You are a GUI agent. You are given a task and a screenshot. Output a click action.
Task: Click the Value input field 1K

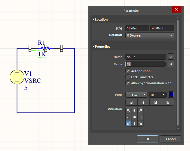point(146,64)
